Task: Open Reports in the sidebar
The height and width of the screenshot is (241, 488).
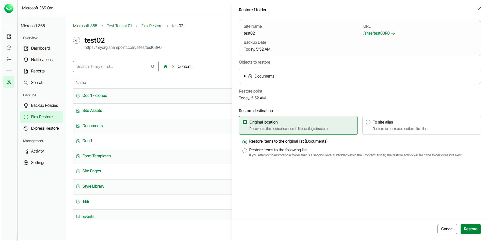Action: coord(42,71)
